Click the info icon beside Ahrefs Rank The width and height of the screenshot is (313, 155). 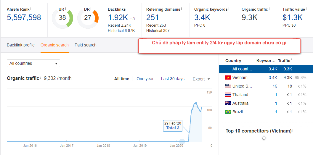coord(31,9)
